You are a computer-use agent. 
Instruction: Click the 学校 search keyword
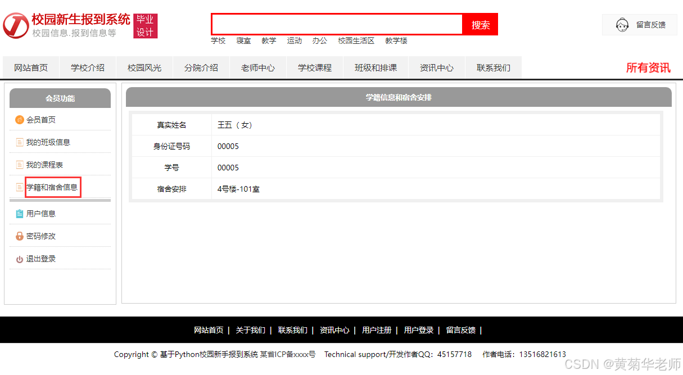click(x=218, y=40)
